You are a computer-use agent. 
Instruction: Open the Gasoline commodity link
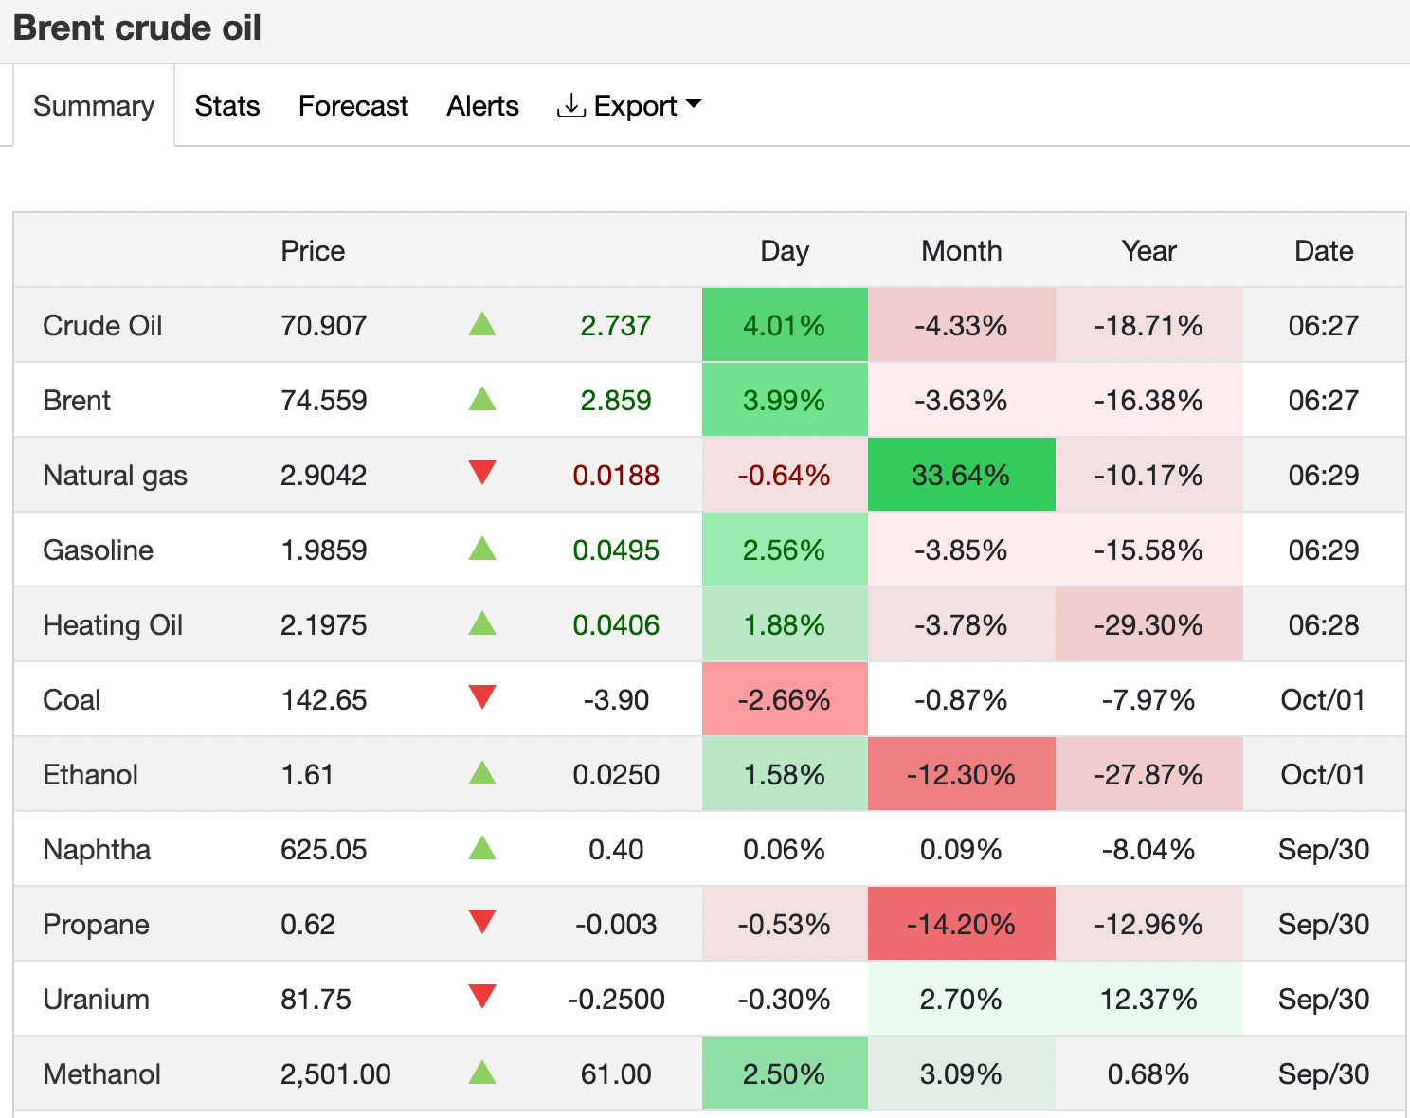[99, 550]
